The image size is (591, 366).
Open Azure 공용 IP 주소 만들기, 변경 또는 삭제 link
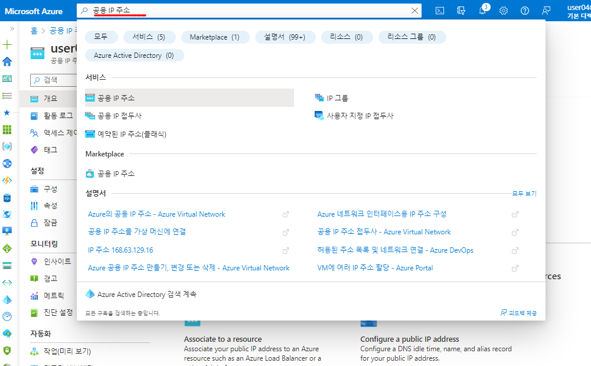click(x=189, y=268)
